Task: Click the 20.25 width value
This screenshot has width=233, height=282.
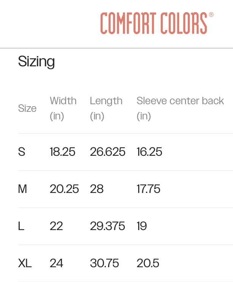Action: coord(64,189)
